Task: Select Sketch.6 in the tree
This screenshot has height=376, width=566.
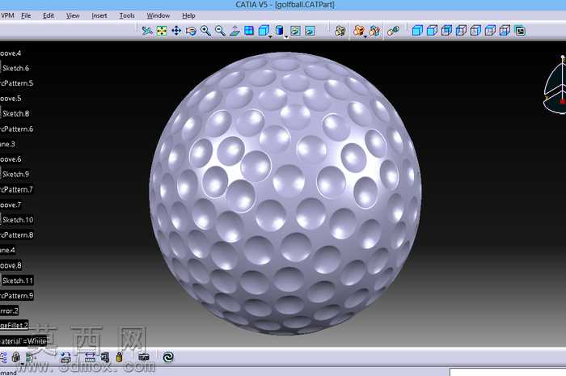Action: [x=16, y=68]
